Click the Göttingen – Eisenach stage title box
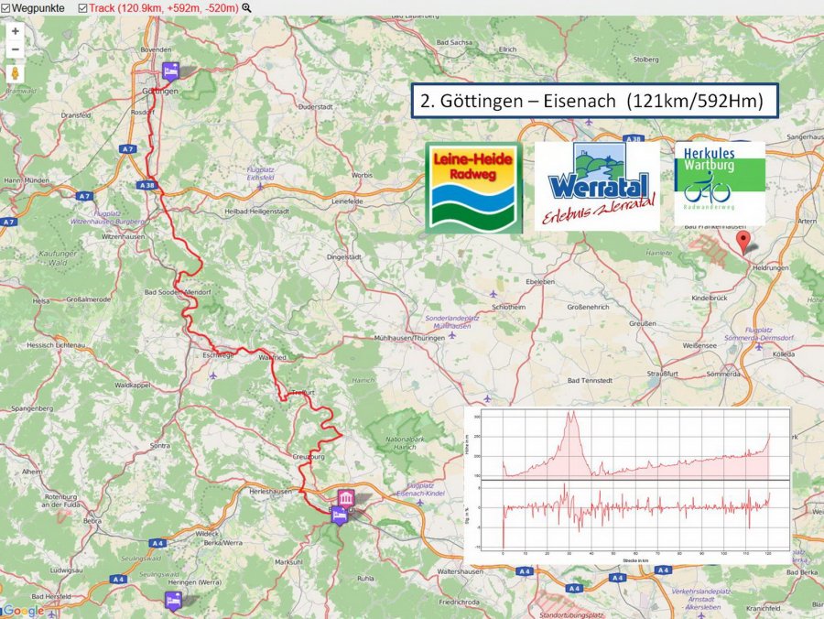 [594, 101]
